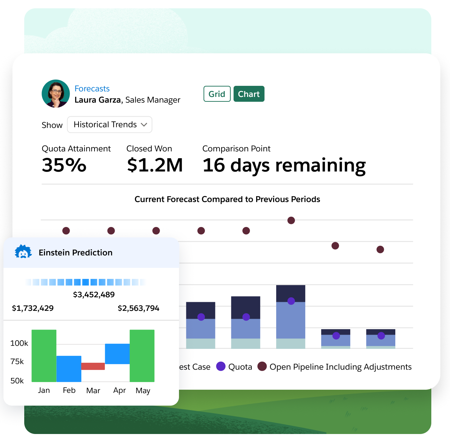Click the 100k axis label

(x=19, y=343)
